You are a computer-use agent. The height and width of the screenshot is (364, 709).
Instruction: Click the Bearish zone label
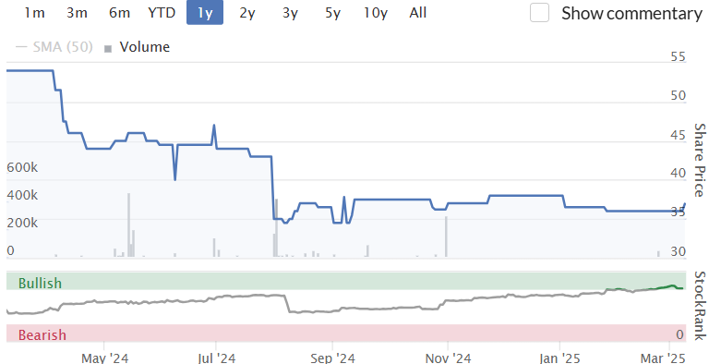point(42,335)
